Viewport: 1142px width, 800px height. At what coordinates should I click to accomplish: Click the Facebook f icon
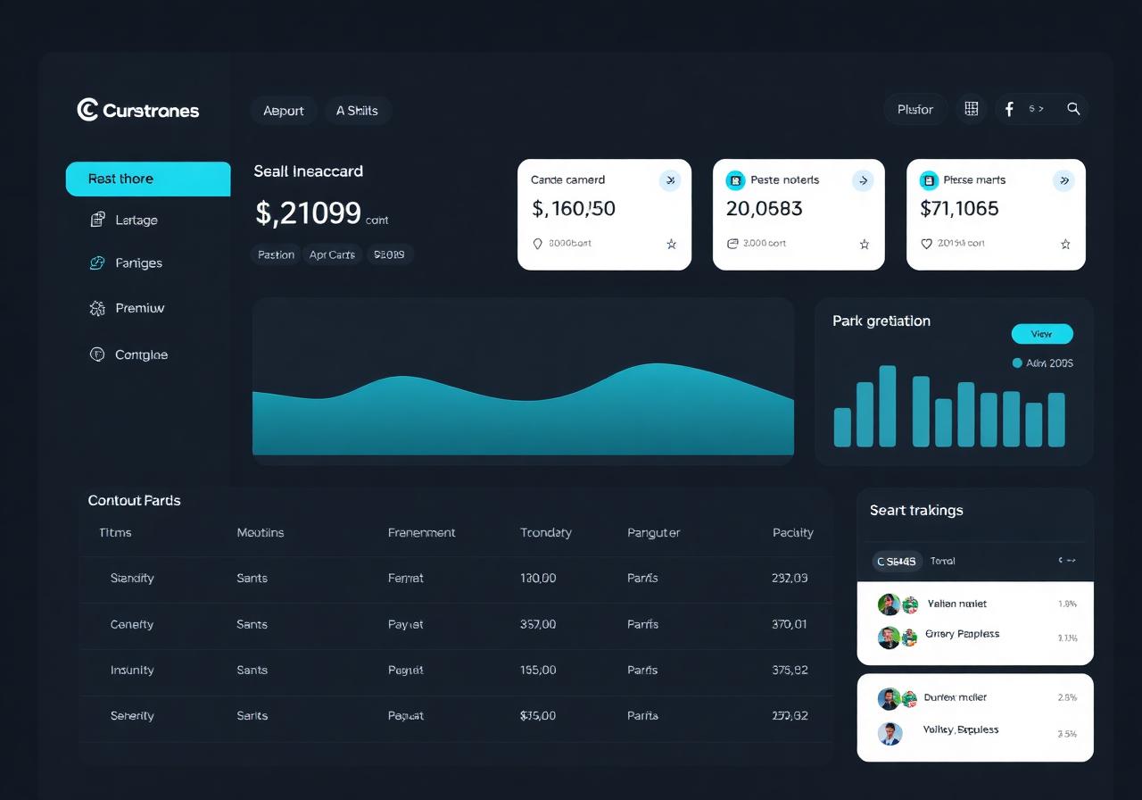(1010, 109)
